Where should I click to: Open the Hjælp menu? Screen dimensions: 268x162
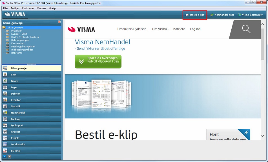tap(52, 8)
